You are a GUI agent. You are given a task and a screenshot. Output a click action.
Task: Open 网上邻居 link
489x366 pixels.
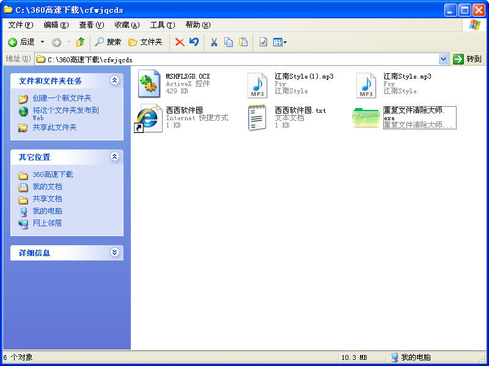point(48,223)
